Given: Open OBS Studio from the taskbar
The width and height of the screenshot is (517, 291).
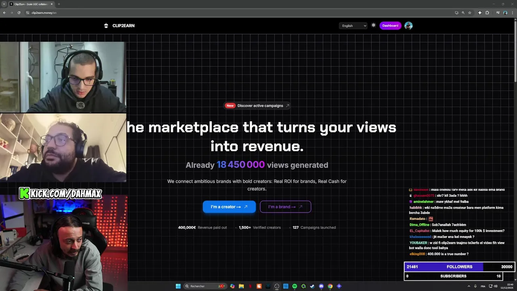Looking at the screenshot, I should coord(277,286).
